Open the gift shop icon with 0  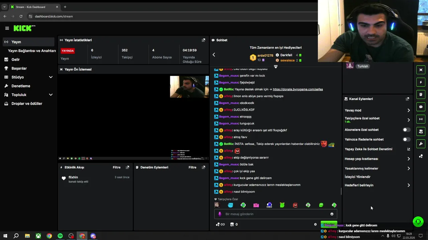point(234,224)
